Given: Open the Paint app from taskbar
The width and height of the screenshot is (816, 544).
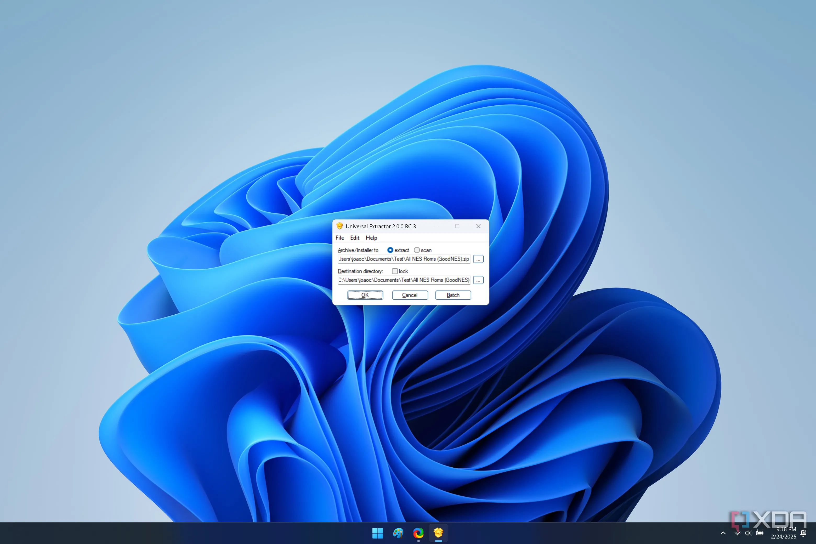Looking at the screenshot, I should (x=398, y=533).
